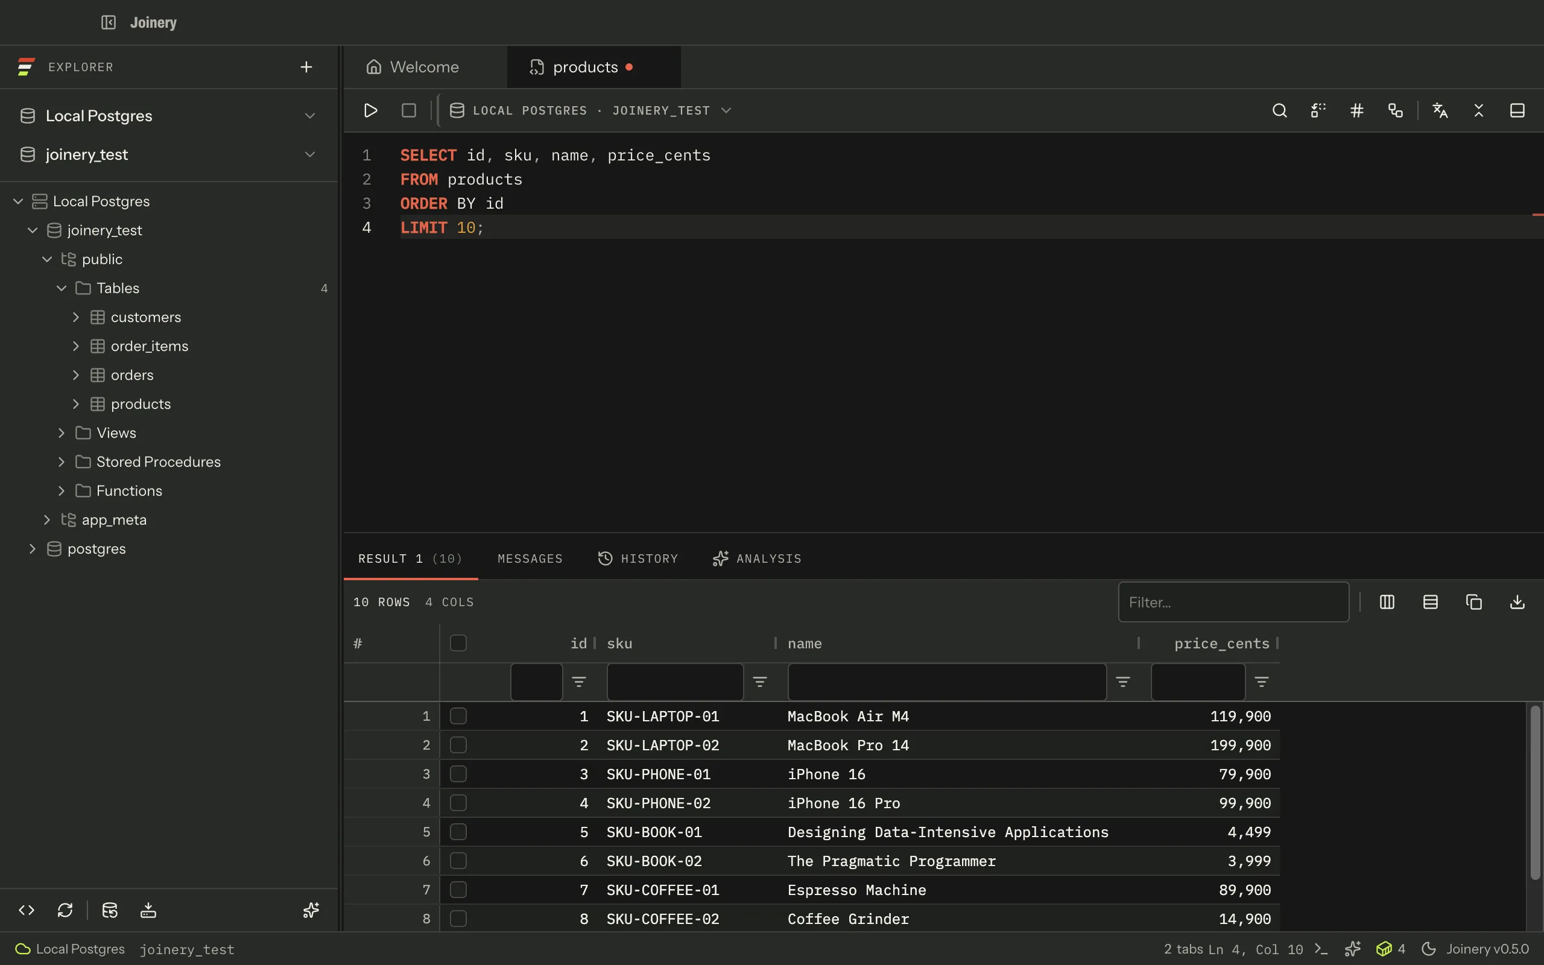
Task: Expand the order_items table node
Action: 76,346
